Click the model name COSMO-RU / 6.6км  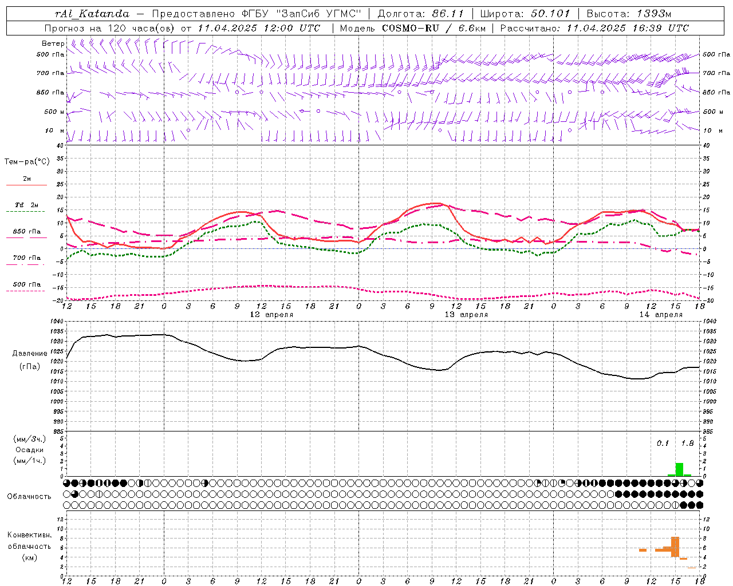[434, 28]
